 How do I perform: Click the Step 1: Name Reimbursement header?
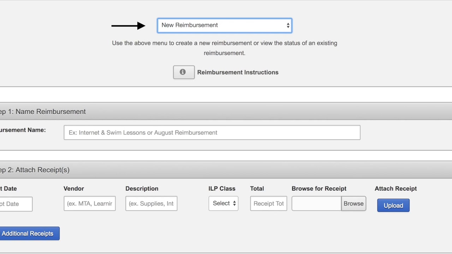click(43, 111)
